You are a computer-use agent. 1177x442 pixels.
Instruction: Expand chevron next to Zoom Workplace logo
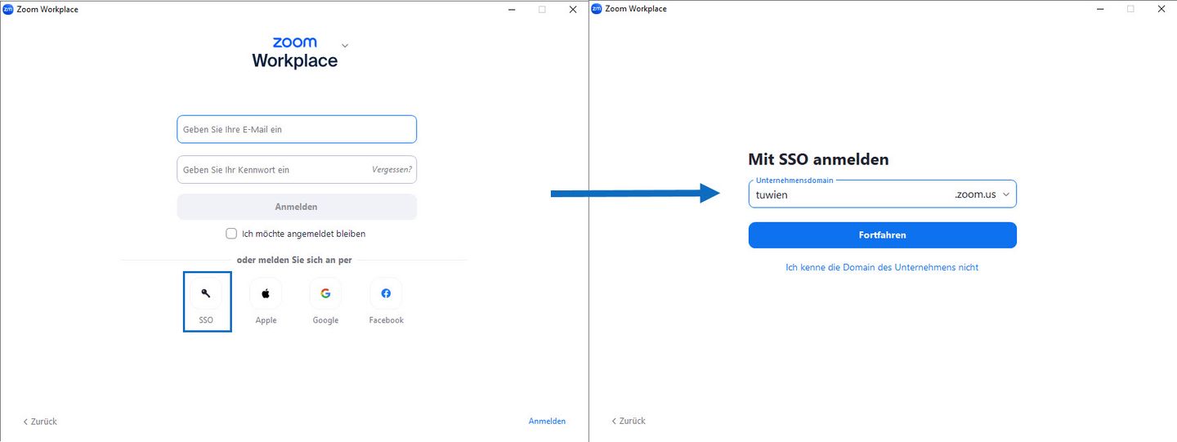(x=345, y=46)
